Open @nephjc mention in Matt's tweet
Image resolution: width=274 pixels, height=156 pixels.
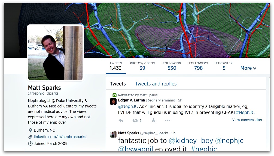(x=229, y=141)
